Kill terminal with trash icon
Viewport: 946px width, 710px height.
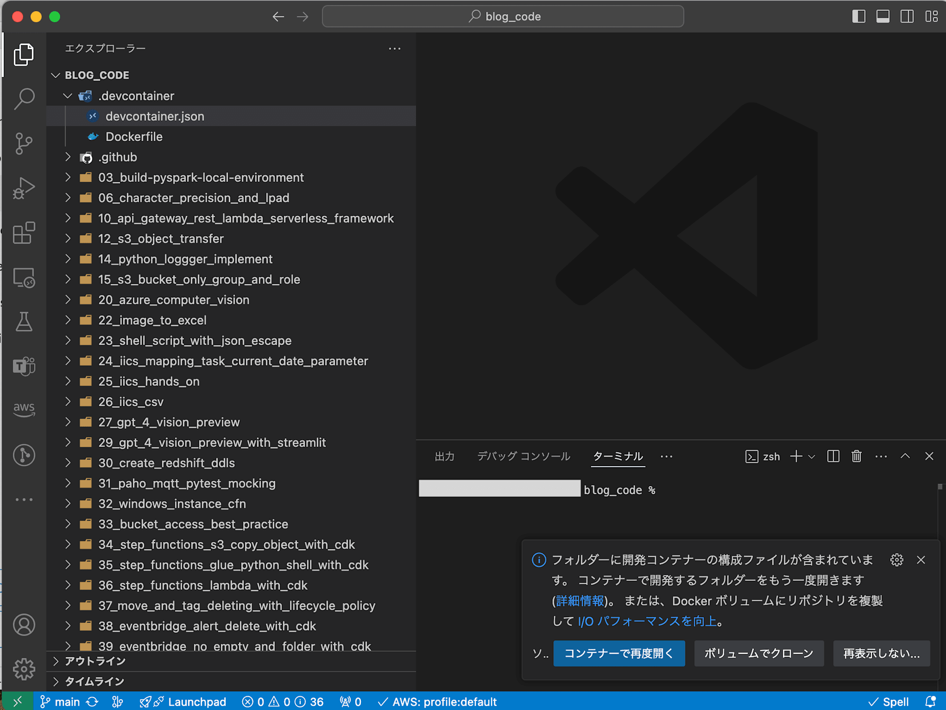(857, 456)
